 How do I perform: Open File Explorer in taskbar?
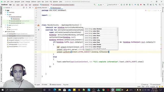pos(60,90)
